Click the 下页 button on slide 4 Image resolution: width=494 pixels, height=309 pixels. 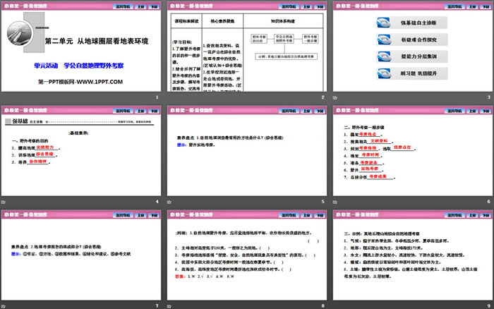[154, 111]
